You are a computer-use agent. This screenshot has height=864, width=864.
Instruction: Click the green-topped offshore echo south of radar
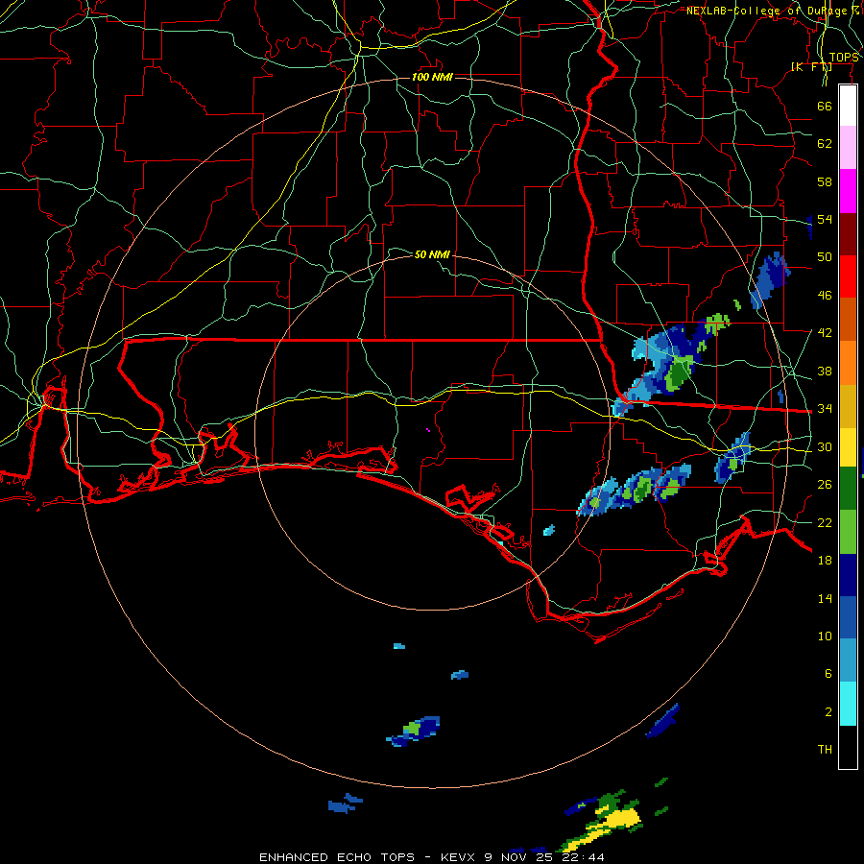pyautogui.click(x=415, y=731)
